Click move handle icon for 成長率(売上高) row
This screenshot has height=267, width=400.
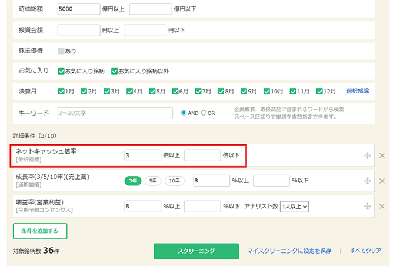coord(367,181)
